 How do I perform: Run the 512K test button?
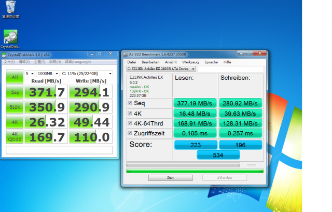(x=15, y=107)
